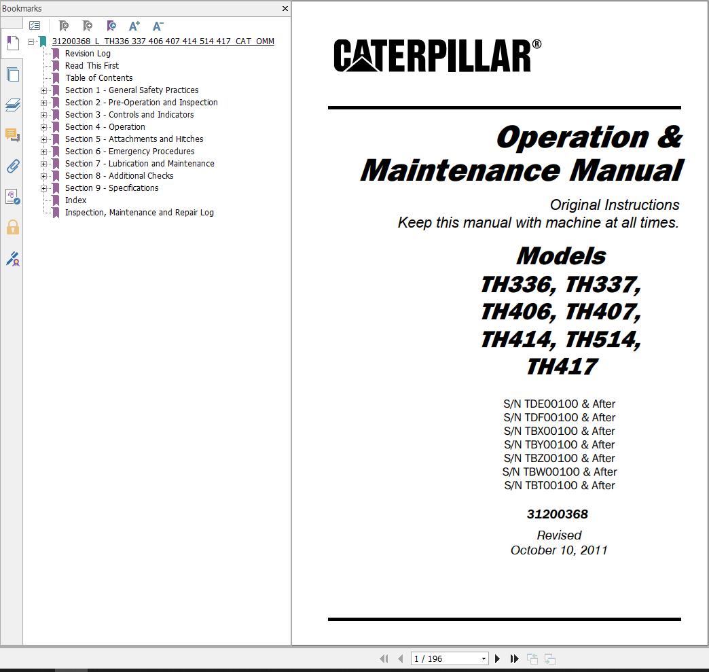This screenshot has width=709, height=672.
Task: Open the Index bookmark
Action: pyautogui.click(x=75, y=200)
